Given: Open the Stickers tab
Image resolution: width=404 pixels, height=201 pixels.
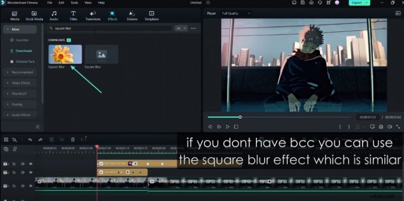Looking at the screenshot, I should 132,16.
